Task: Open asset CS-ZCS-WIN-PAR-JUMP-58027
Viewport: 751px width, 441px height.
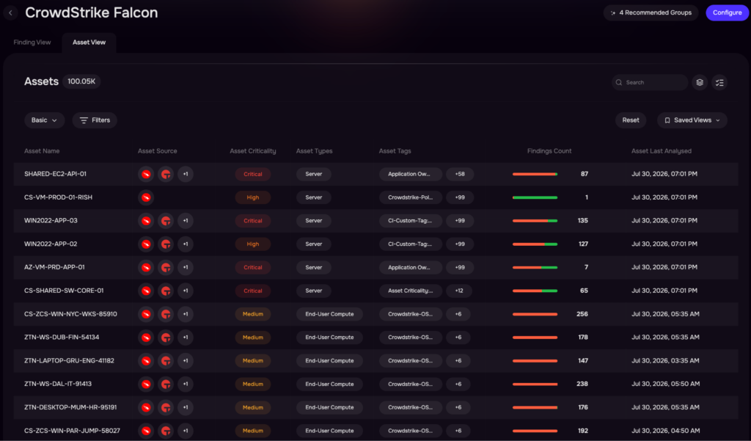Action: pyautogui.click(x=73, y=431)
